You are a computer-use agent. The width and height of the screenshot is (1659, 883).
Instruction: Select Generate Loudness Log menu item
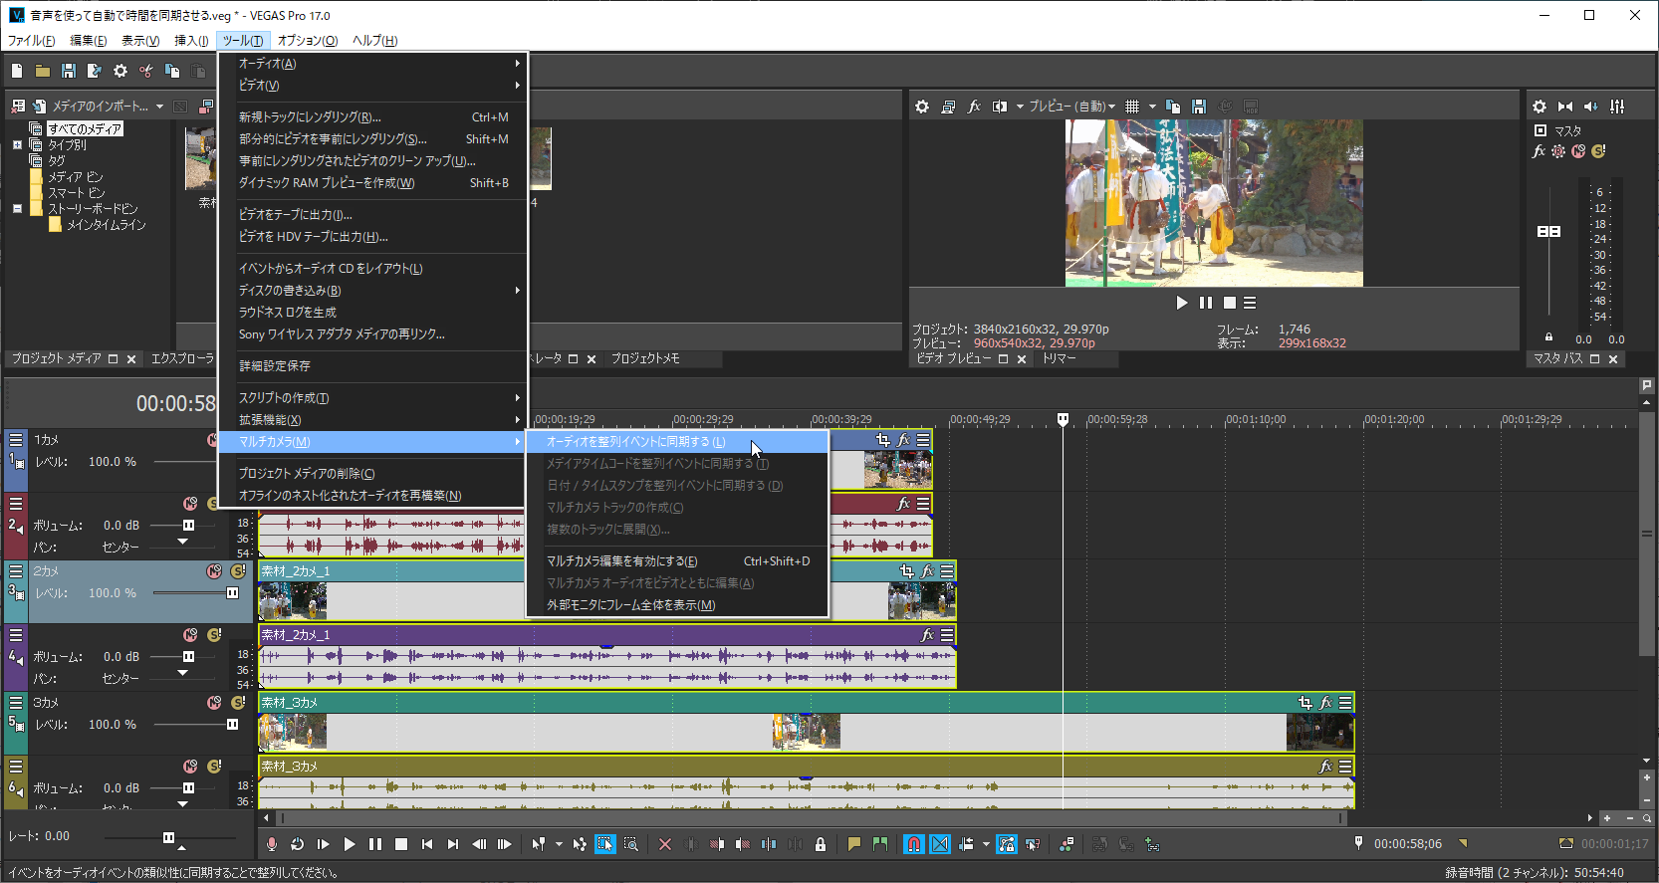tap(372, 313)
